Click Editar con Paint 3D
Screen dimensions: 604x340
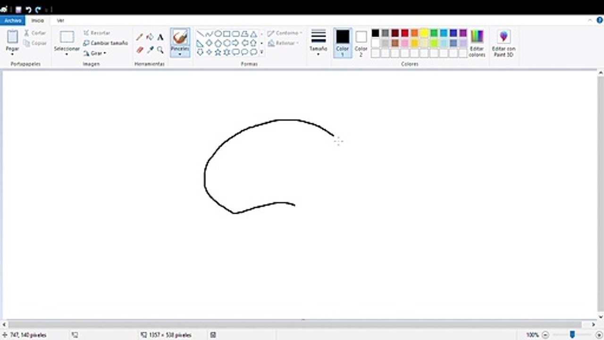503,43
